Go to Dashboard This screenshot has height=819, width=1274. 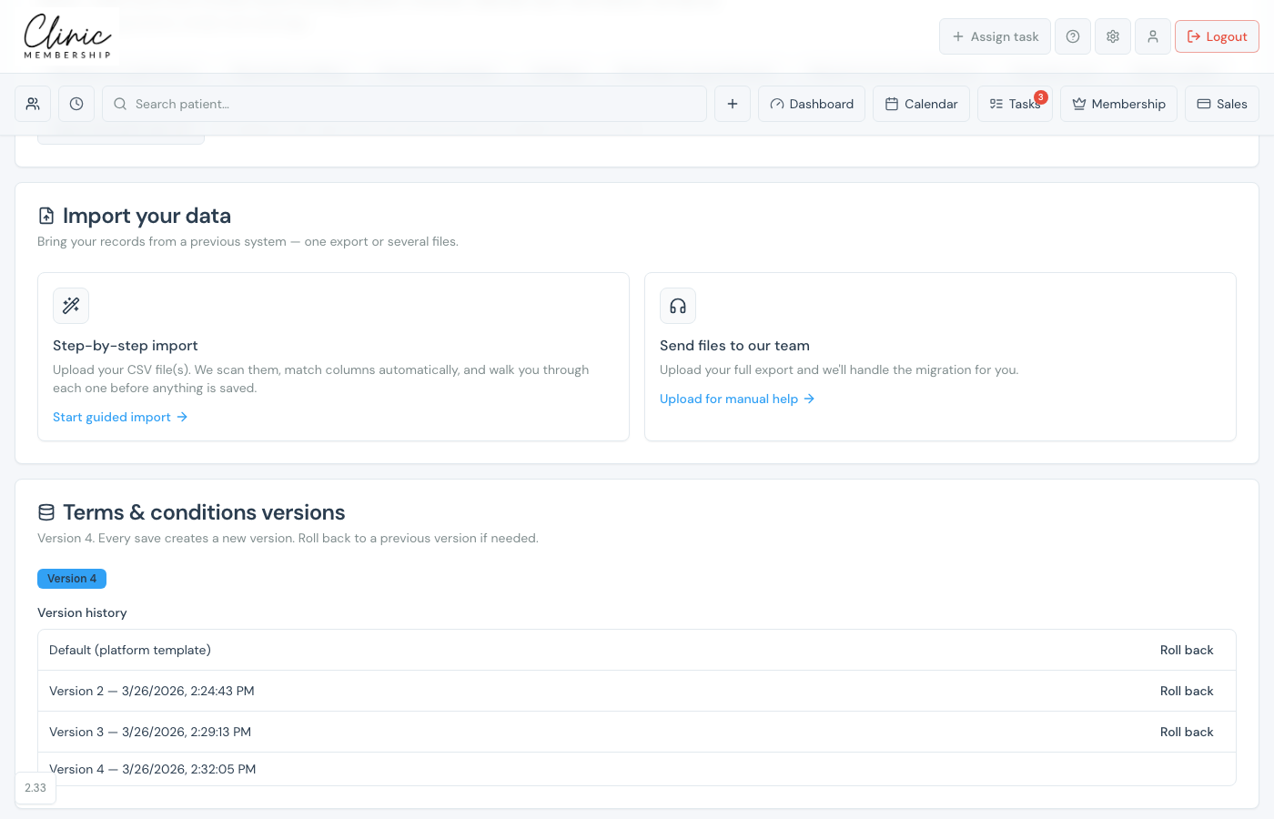click(x=812, y=104)
